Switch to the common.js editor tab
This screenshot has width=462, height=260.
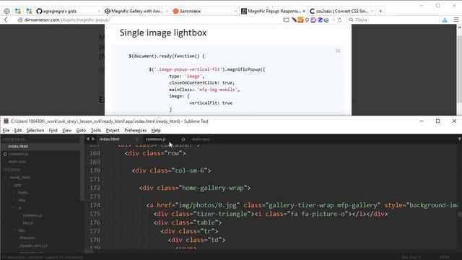point(156,139)
